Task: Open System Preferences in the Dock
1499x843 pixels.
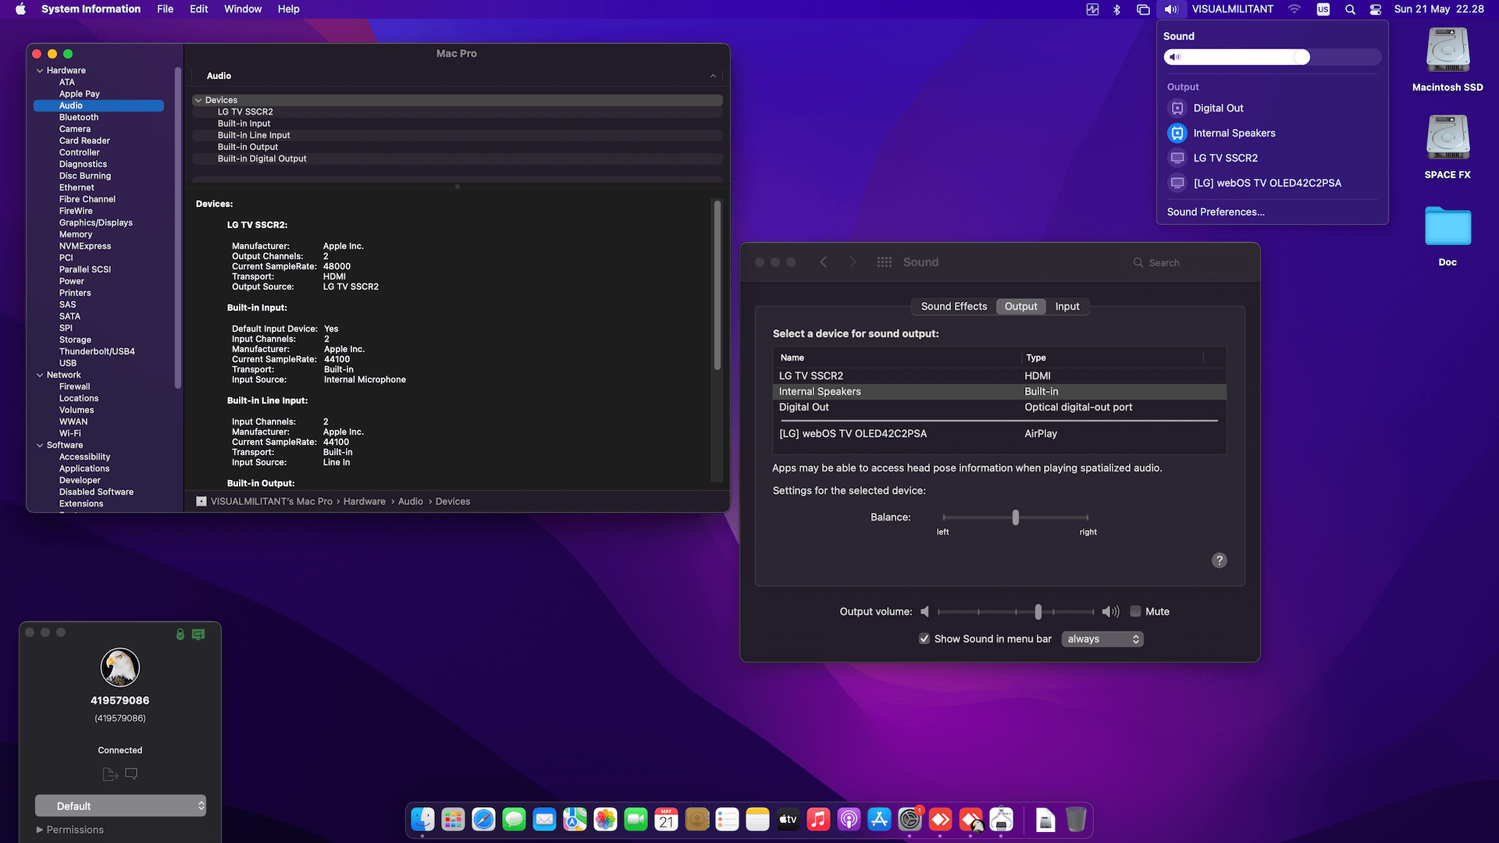Action: tap(910, 820)
